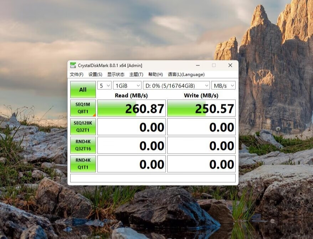313x239 pixels.
Task: Minimize the CrystalDiskMark window
Action: [198, 65]
